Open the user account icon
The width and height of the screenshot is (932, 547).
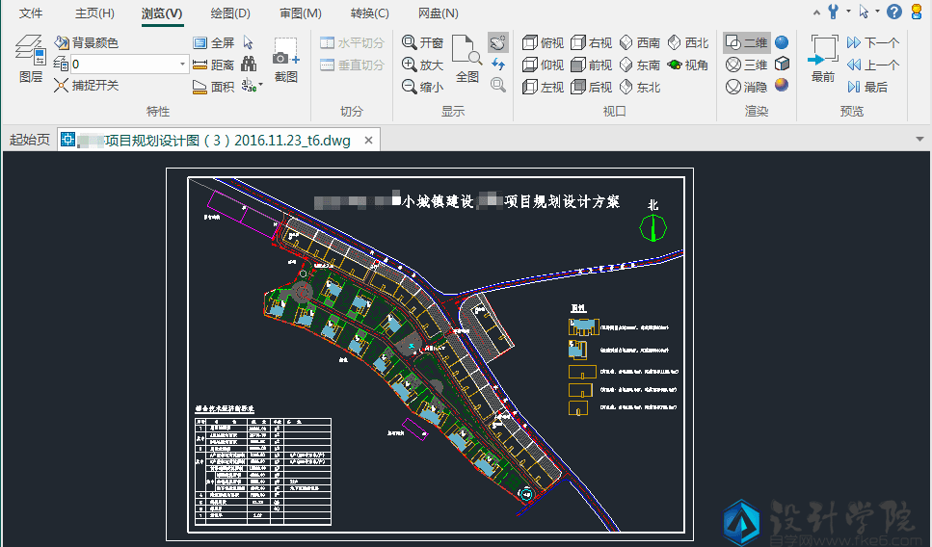click(918, 12)
